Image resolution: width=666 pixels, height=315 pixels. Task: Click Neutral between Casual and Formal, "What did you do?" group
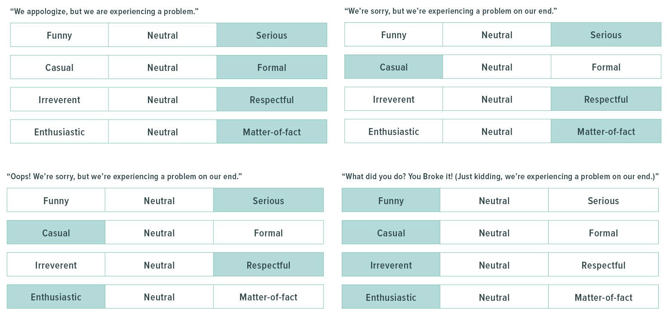tap(494, 233)
